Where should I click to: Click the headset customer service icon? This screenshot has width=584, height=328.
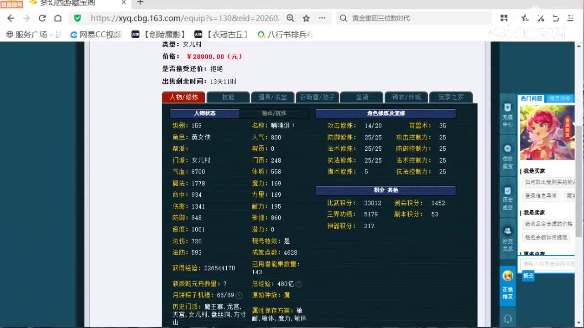(508, 318)
